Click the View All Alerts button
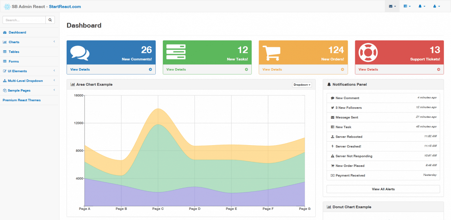 [383, 189]
